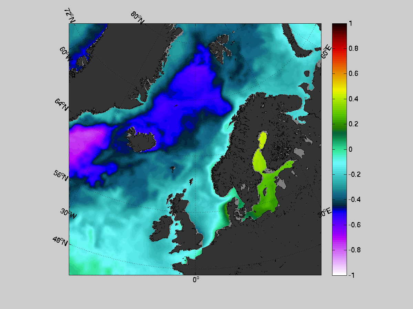Click the 0° longitude label
The image size is (413, 309).
coord(196,280)
